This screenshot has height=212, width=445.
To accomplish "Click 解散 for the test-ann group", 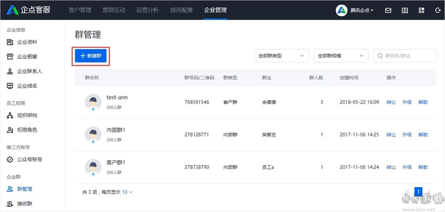I will tap(423, 102).
